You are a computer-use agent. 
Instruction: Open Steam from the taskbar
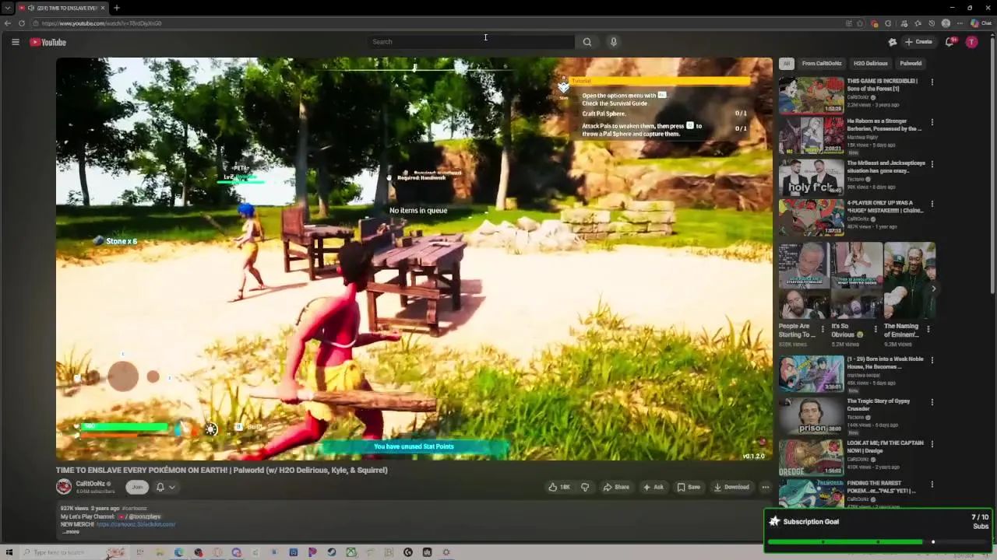[x=332, y=552]
